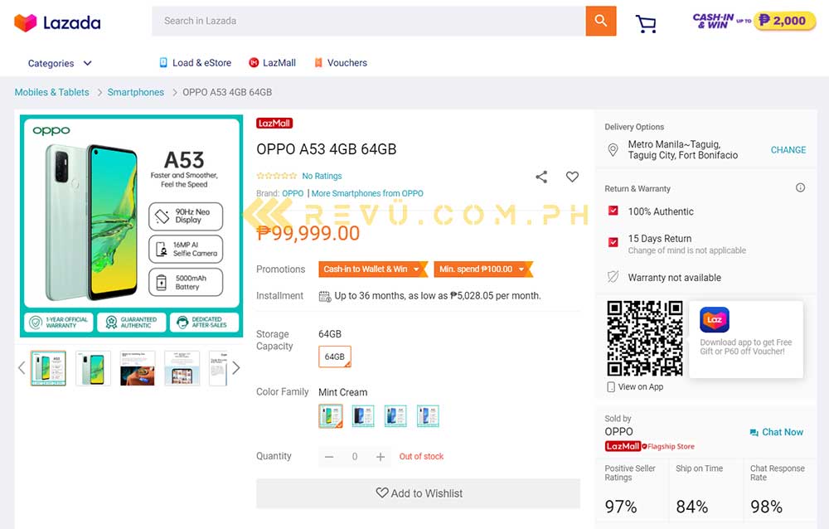The width and height of the screenshot is (829, 529).
Task: Open More Smartphones from OPPO link
Action: coord(367,194)
